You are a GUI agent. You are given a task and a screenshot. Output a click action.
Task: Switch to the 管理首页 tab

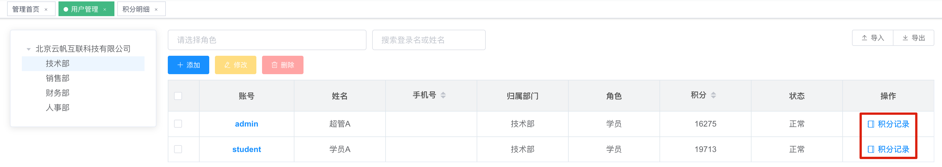26,9
